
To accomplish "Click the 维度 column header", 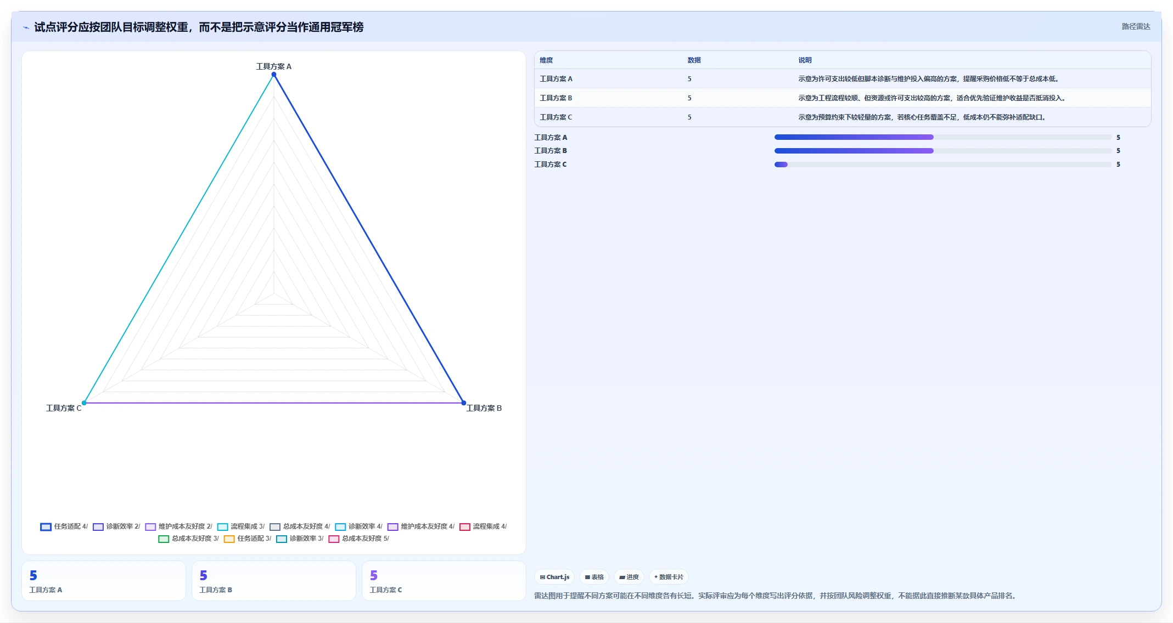I will [546, 60].
